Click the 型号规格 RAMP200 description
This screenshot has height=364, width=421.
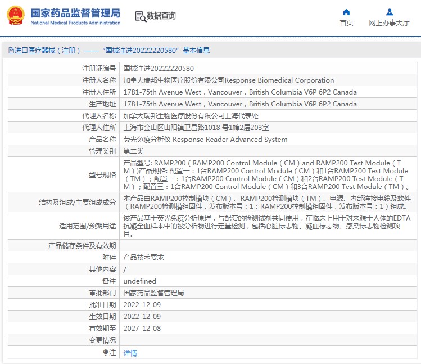266,175
